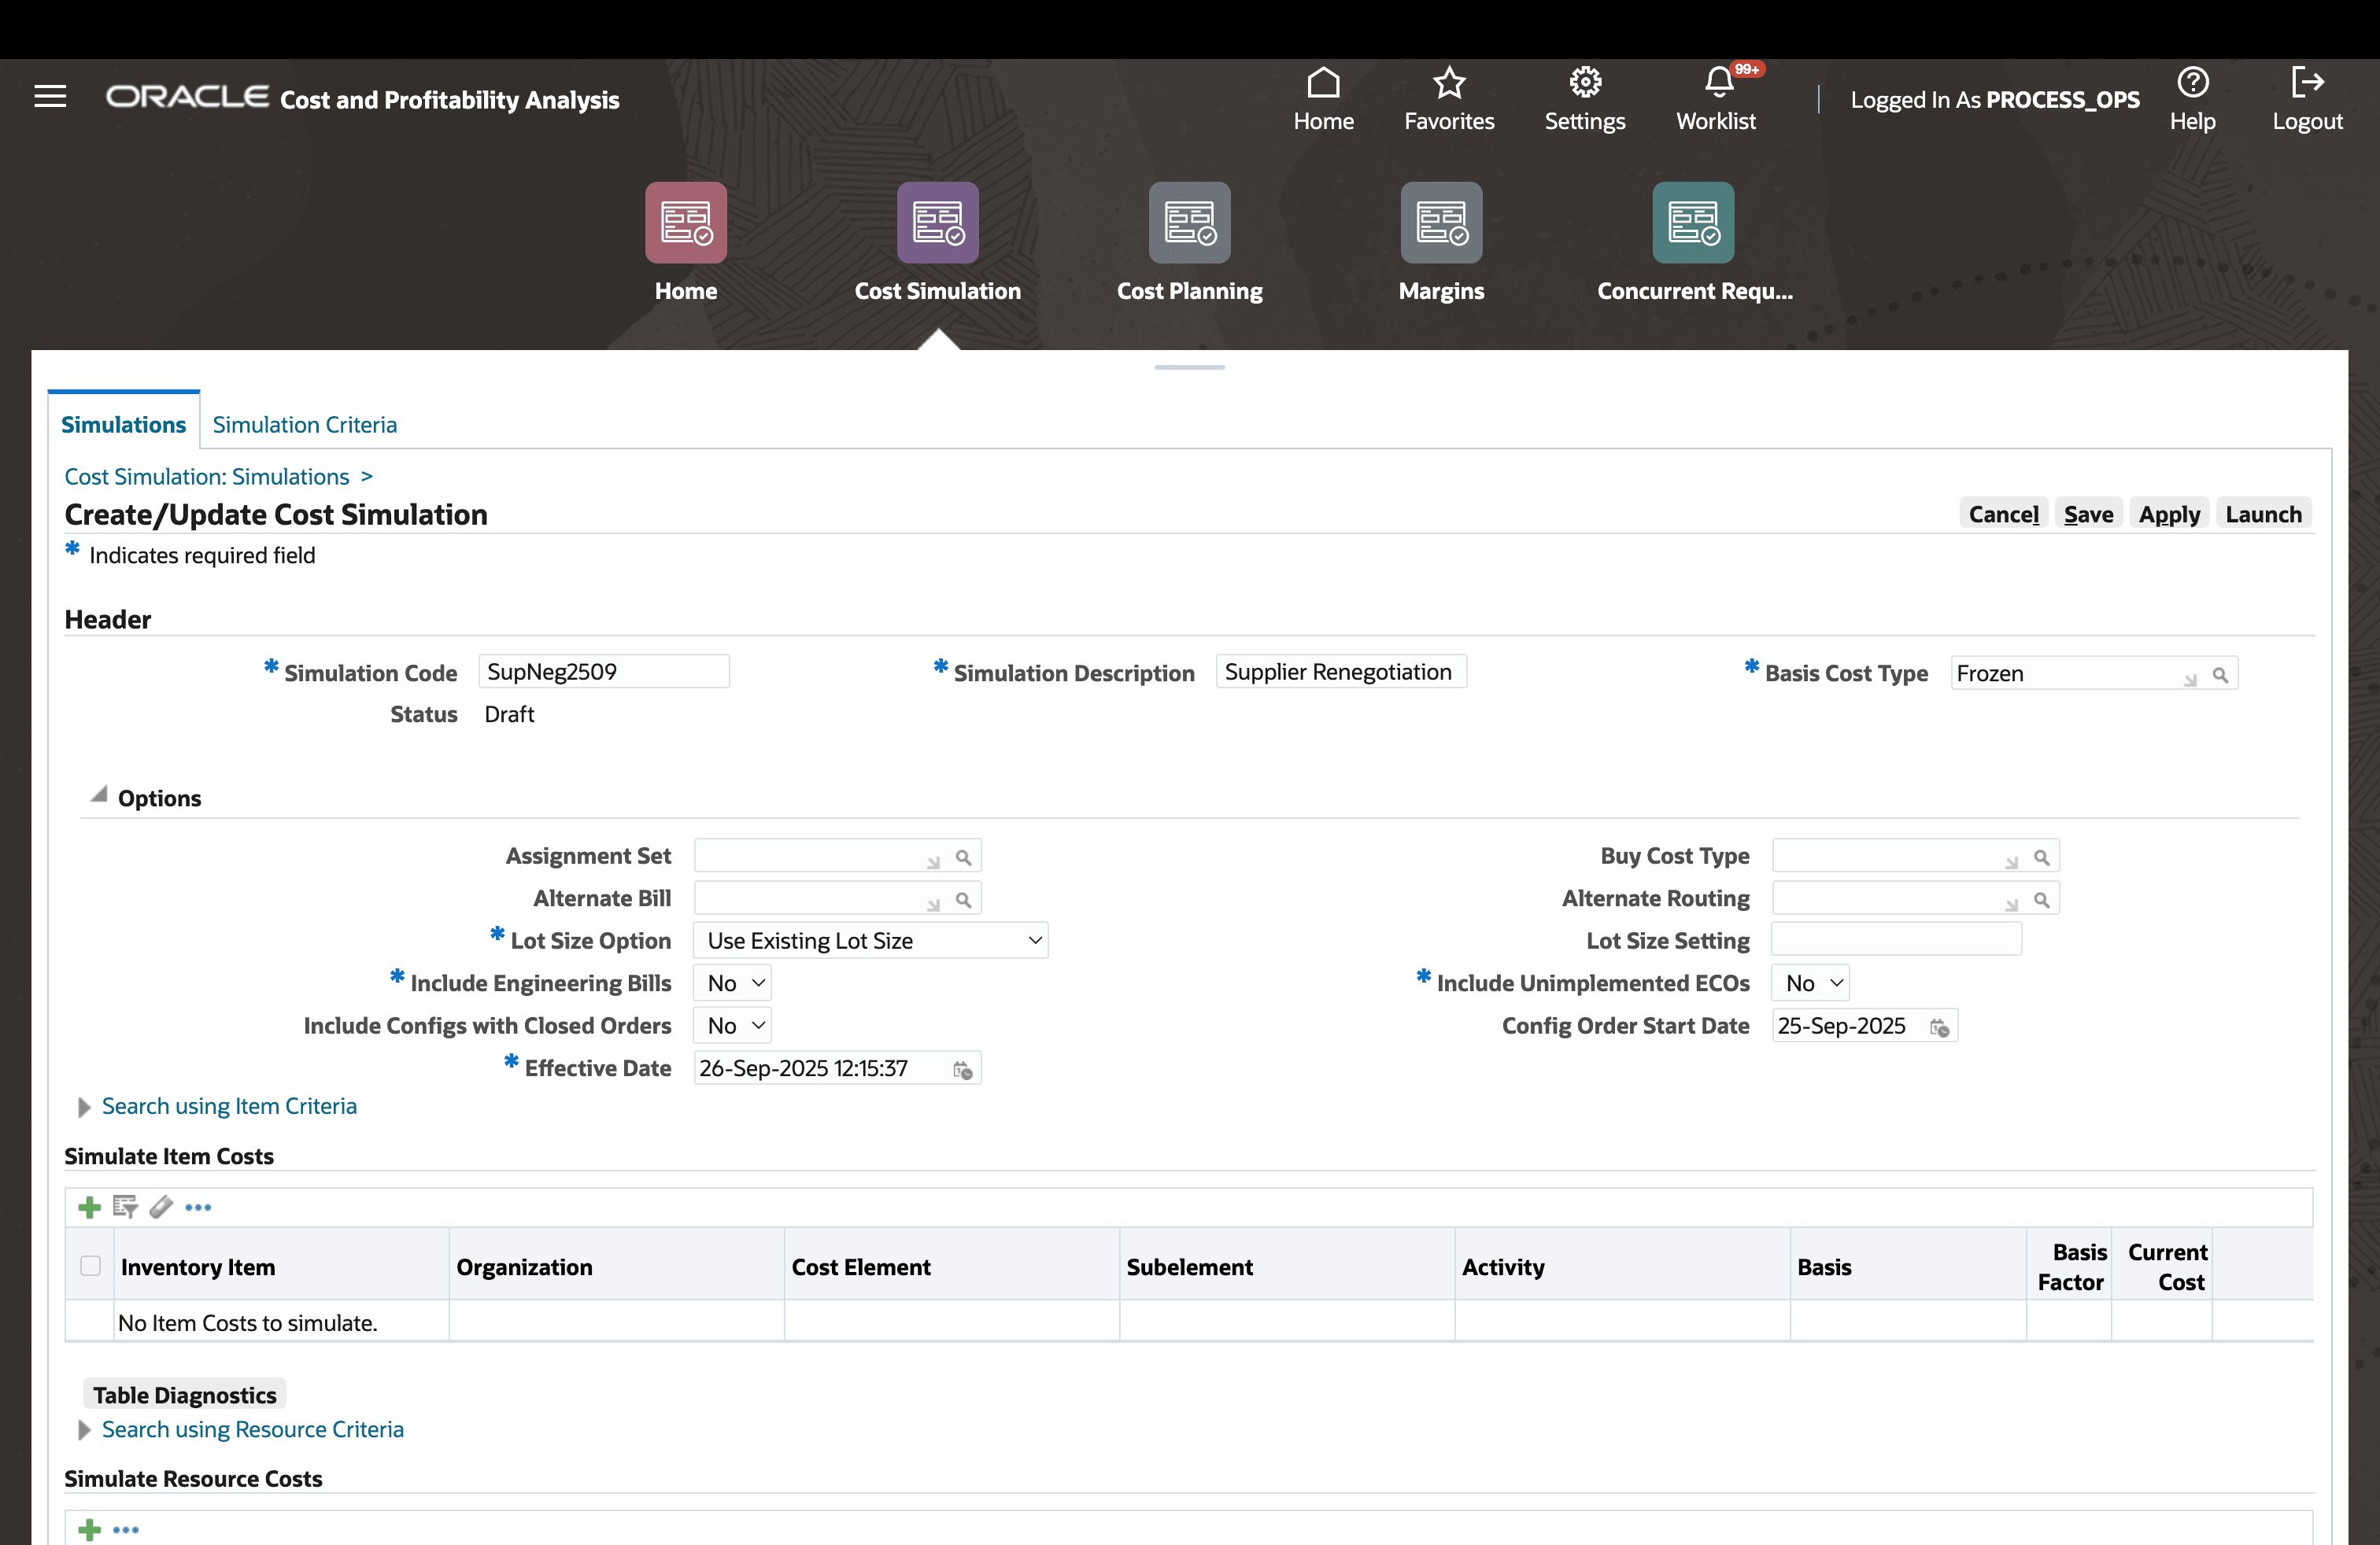Click the Table Diagnostics button
This screenshot has width=2380, height=1545.
coord(184,1395)
